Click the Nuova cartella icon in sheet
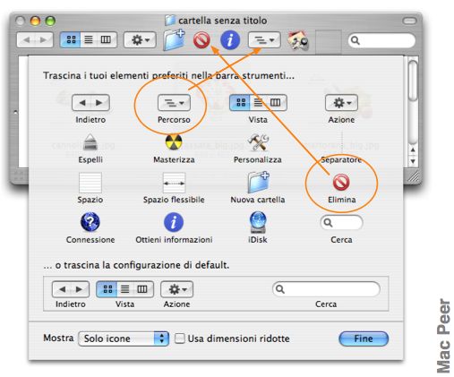Screen dimensions: 454x377 259,182
